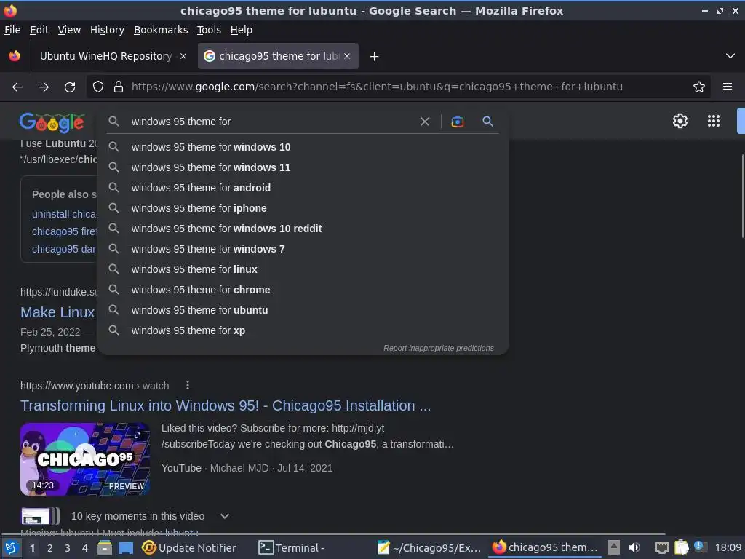Click the Google logo
This screenshot has height=559, width=745.
click(52, 122)
